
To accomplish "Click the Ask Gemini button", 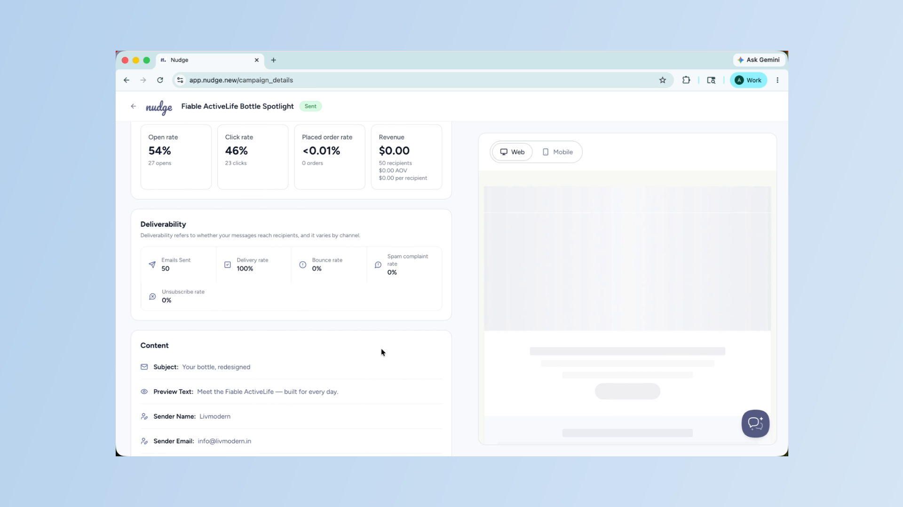I will click(759, 60).
